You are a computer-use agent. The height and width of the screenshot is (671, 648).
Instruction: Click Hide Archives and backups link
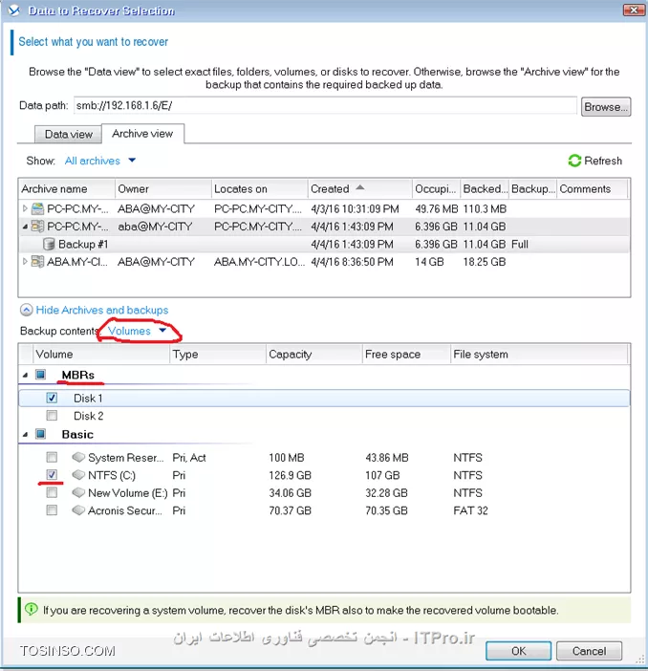[102, 310]
